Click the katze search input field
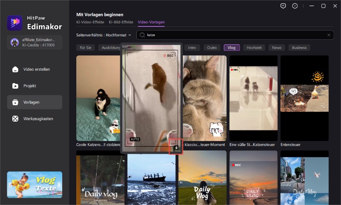The image size is (341, 205). click(x=234, y=35)
